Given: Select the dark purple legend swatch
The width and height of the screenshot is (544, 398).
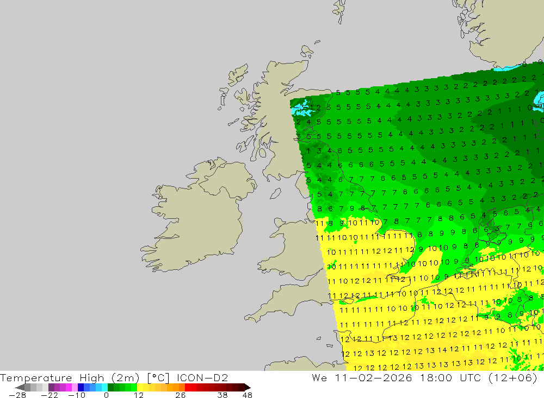Looking at the screenshot, I should 51,387.
